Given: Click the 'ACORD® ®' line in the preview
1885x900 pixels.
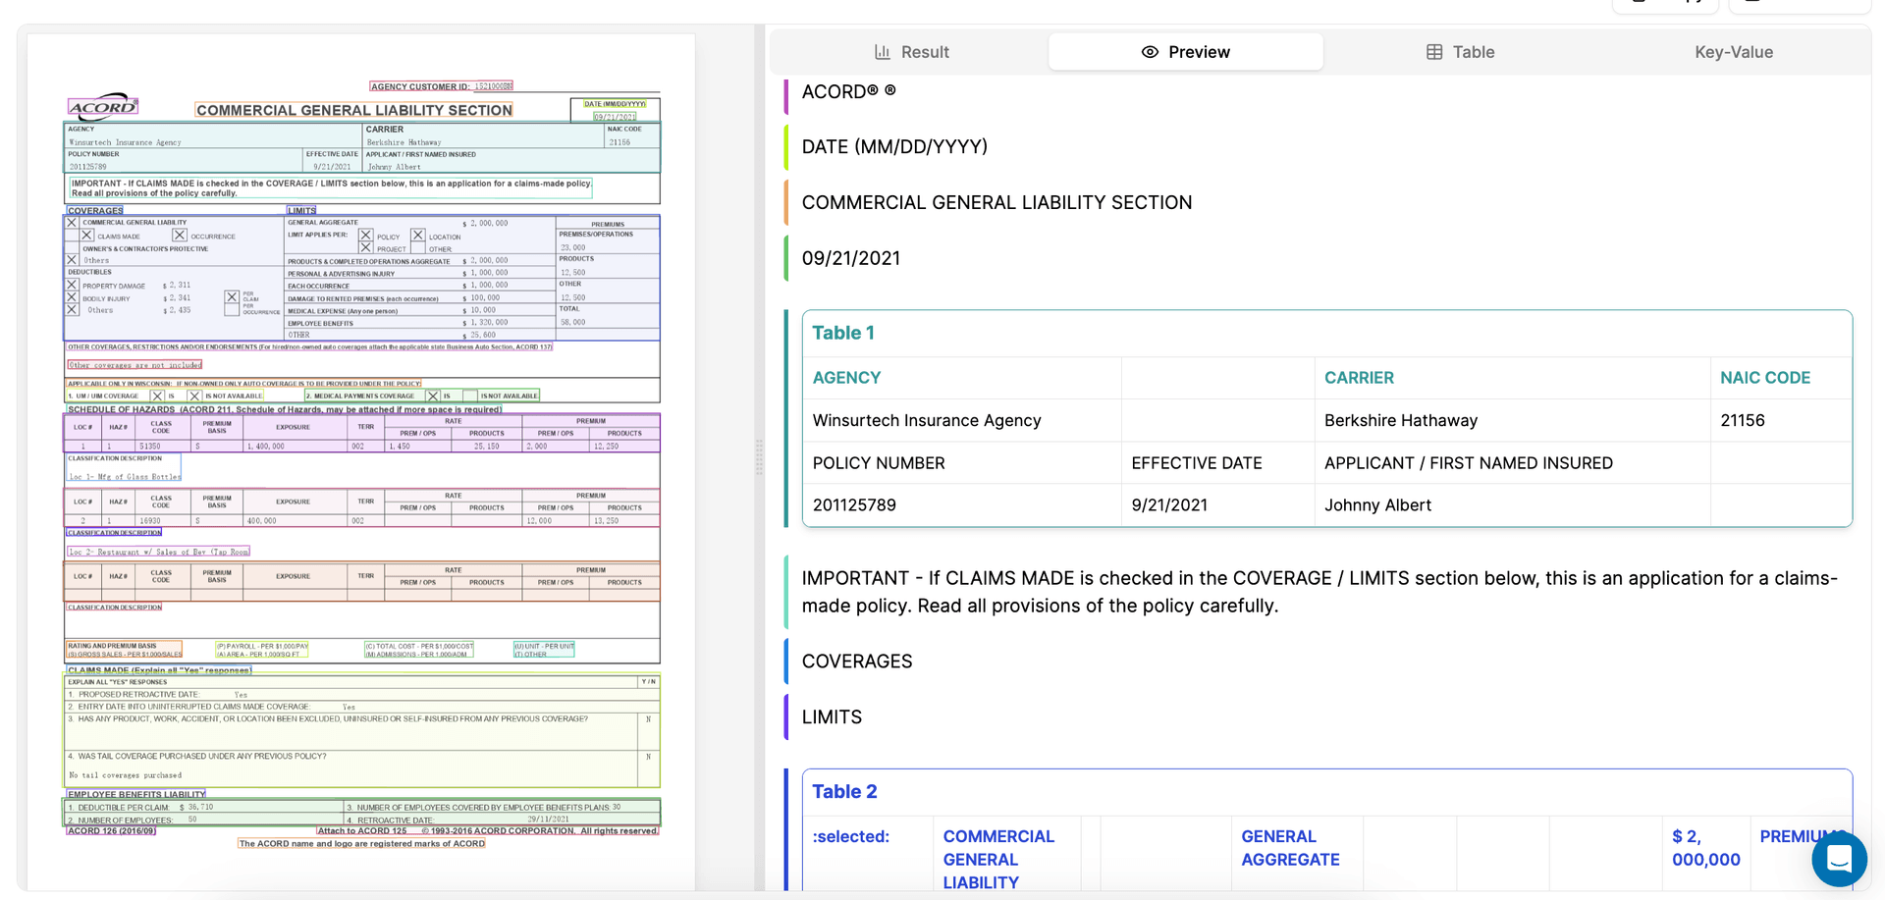Looking at the screenshot, I should (848, 91).
